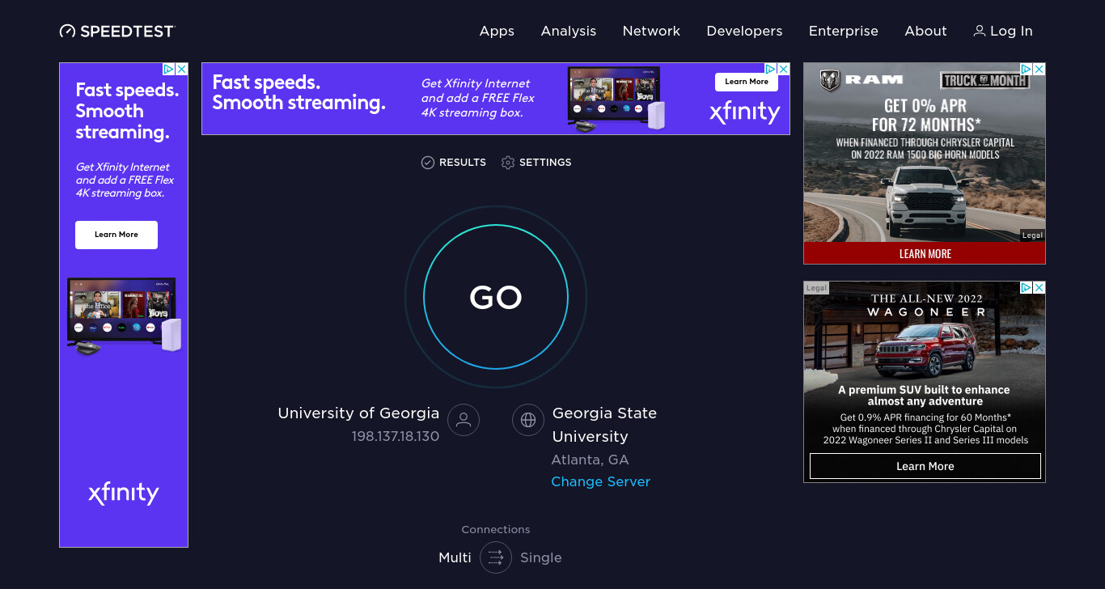
Task: Close the top Xfinity banner ad
Action: (783, 70)
